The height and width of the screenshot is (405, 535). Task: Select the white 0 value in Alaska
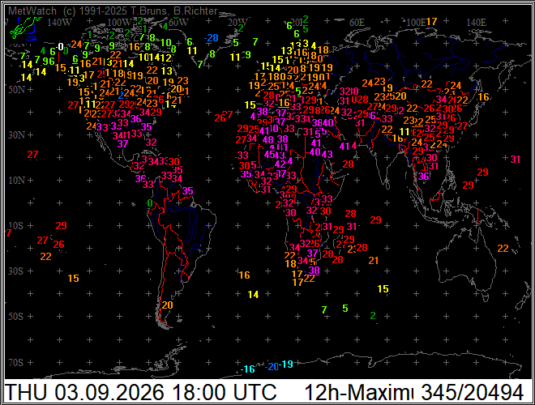[61, 47]
